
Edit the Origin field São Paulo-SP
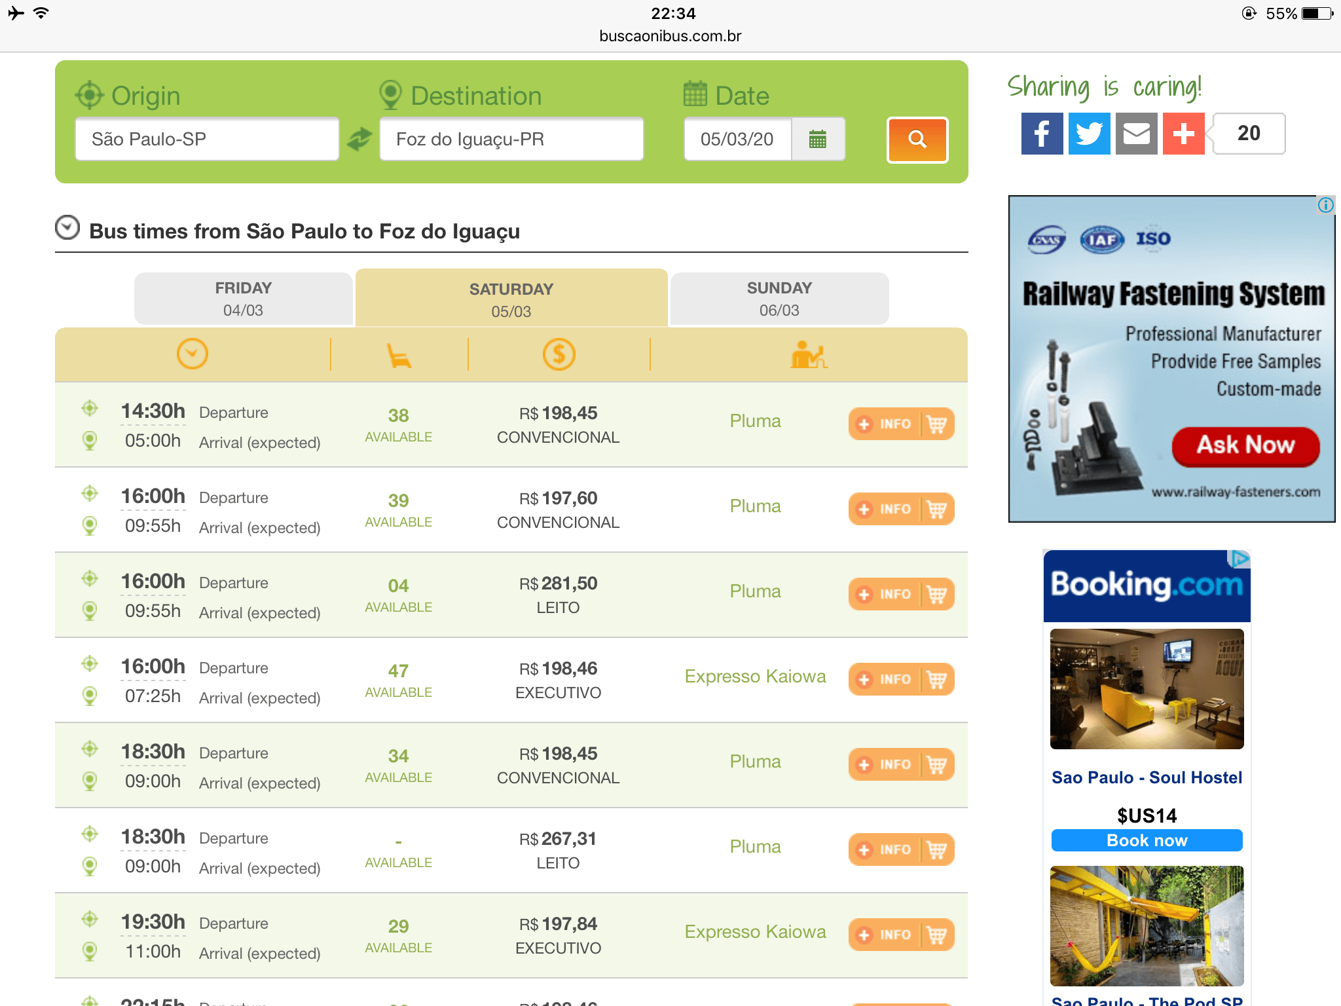coord(207,140)
